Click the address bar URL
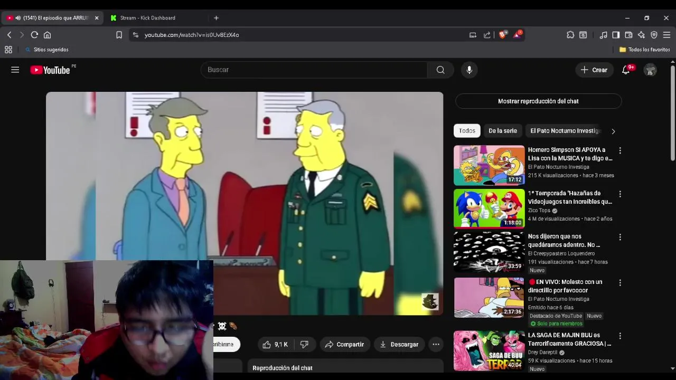 coord(192,35)
